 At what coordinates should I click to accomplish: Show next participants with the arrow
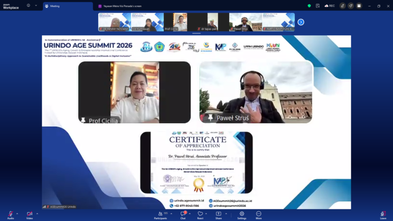[301, 22]
